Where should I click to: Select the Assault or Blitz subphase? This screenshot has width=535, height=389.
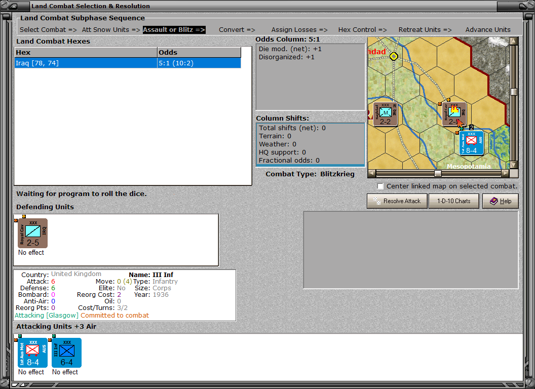pyautogui.click(x=174, y=30)
